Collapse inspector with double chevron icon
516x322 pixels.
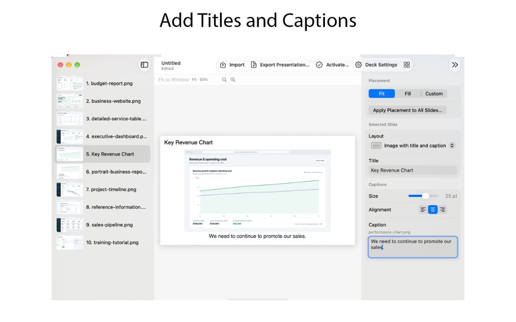(x=455, y=65)
